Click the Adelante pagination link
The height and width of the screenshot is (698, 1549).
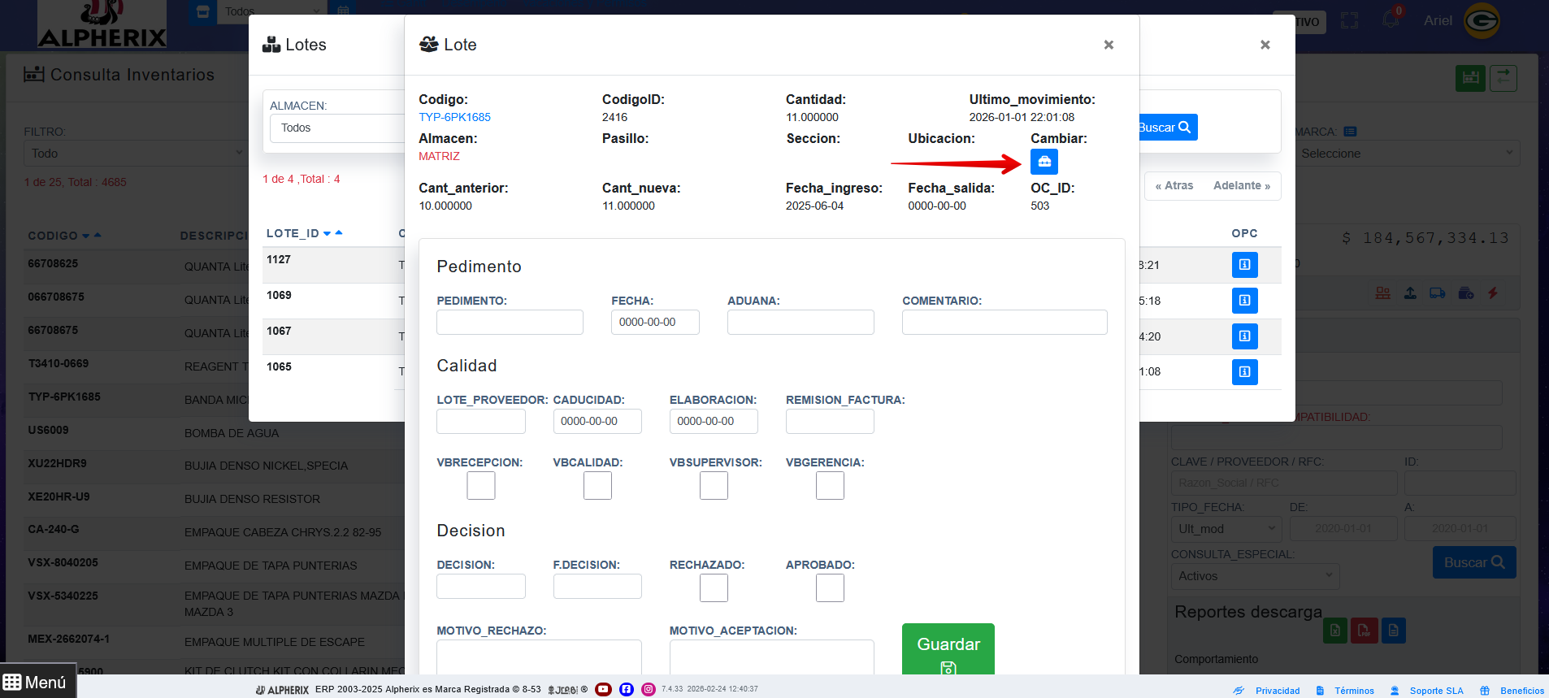click(x=1241, y=186)
